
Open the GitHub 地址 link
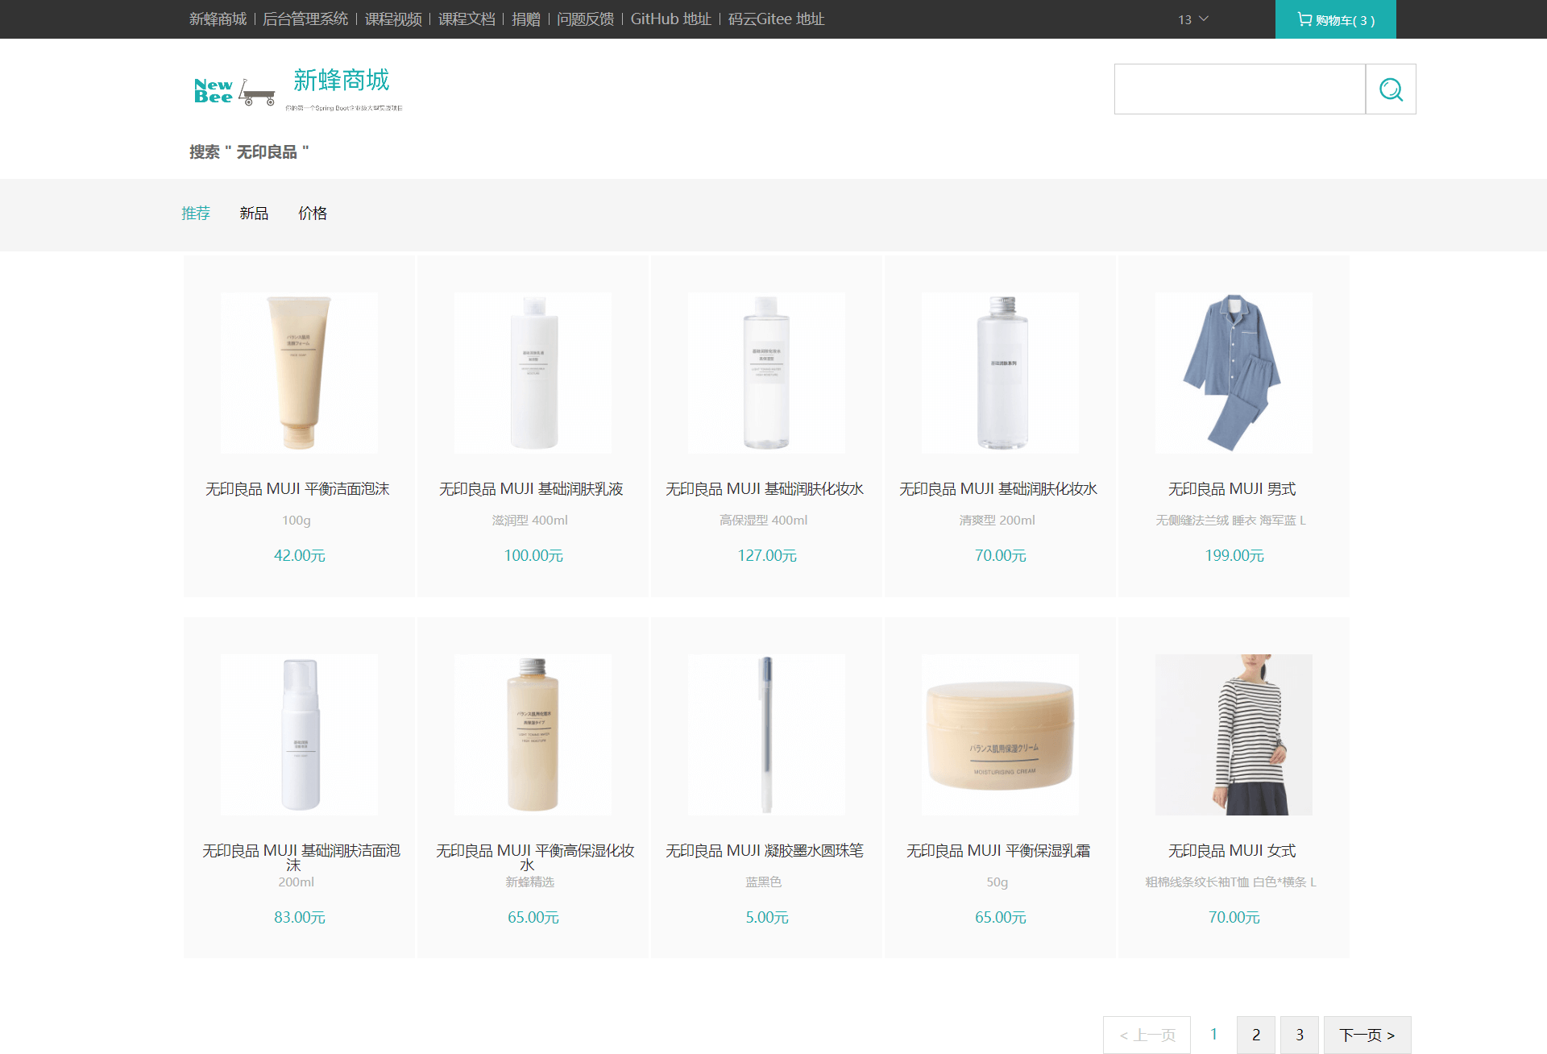click(x=670, y=19)
